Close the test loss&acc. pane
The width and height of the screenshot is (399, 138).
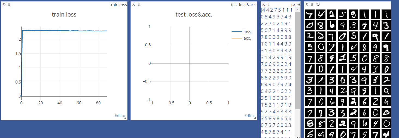coord(133,4)
